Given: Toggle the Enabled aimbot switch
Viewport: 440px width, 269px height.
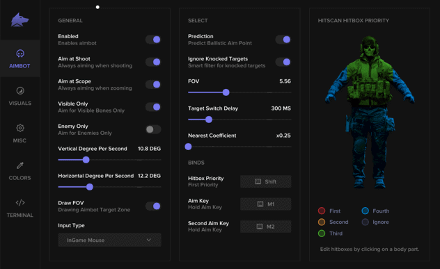Looking at the screenshot, I should click(x=153, y=40).
